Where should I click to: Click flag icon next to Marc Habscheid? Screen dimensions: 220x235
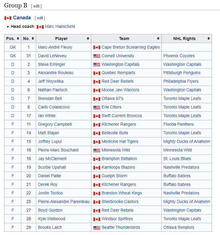point(40,27)
